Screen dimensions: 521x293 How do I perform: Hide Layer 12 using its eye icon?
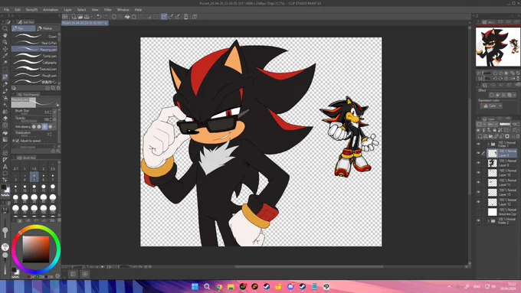point(478,202)
